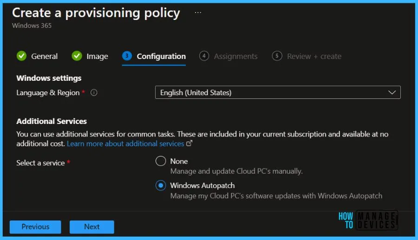
Task: Click the 'Create a provisioning policy' title
Action: click(96, 13)
